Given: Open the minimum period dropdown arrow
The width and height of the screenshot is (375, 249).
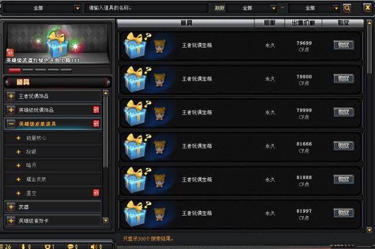Looking at the screenshot, I should coord(274,8).
